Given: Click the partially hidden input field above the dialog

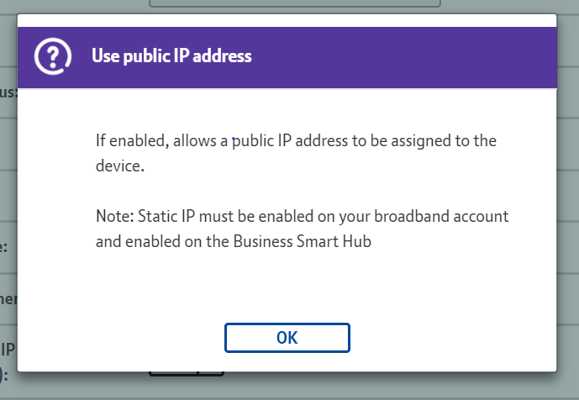Looking at the screenshot, I should coord(294,3).
